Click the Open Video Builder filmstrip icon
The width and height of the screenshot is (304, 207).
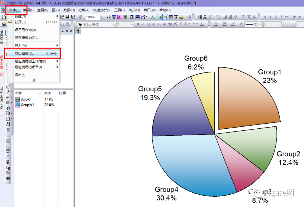click(125, 17)
